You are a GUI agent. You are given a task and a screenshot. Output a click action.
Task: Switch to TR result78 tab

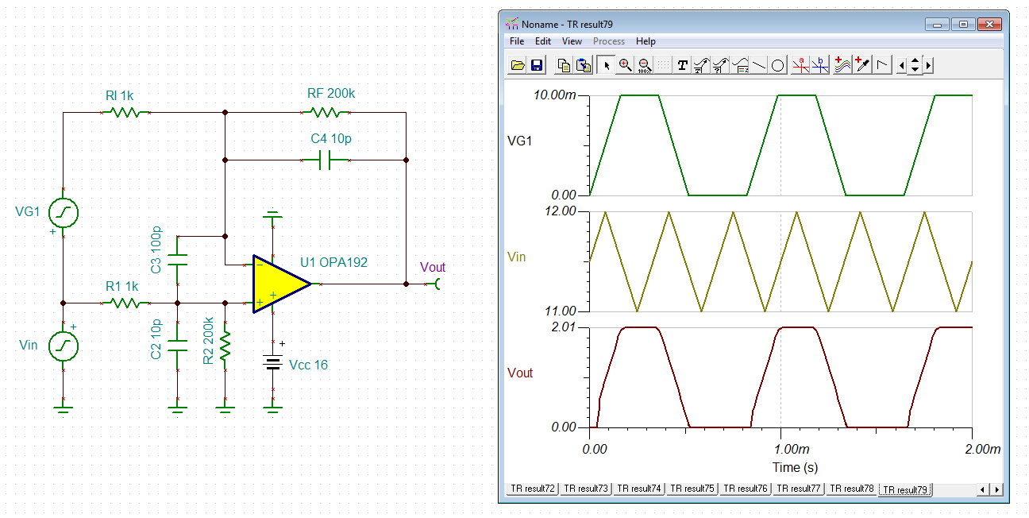(x=852, y=489)
